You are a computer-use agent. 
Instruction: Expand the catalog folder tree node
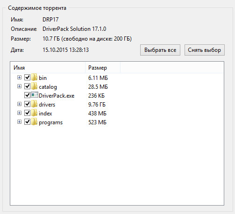click(19, 86)
